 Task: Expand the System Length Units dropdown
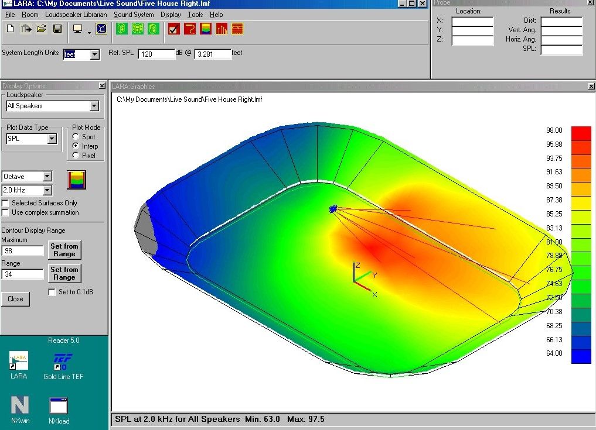[95, 55]
